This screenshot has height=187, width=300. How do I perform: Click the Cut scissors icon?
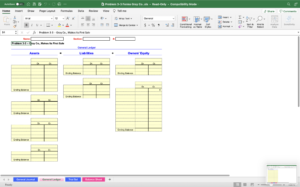pyautogui.click(x=15, y=18)
